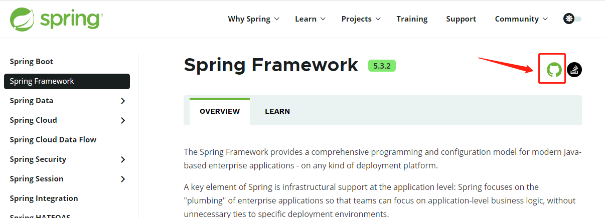The image size is (605, 218).
Task: Click the paragraph starting 'The Spring Framework provides'
Action: tap(383, 158)
